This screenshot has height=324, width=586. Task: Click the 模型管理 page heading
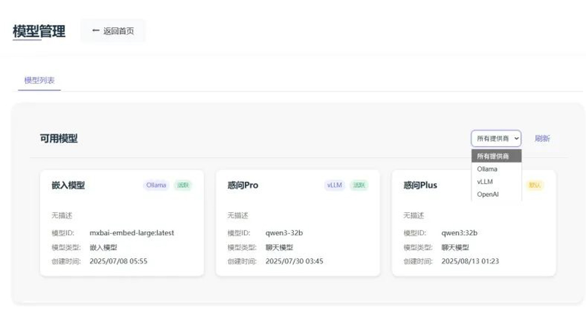(x=39, y=31)
